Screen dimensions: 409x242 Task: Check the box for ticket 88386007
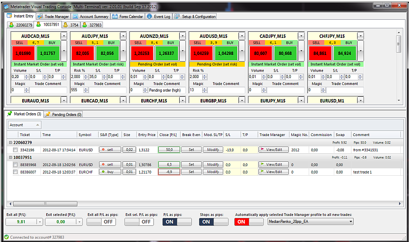15,172
